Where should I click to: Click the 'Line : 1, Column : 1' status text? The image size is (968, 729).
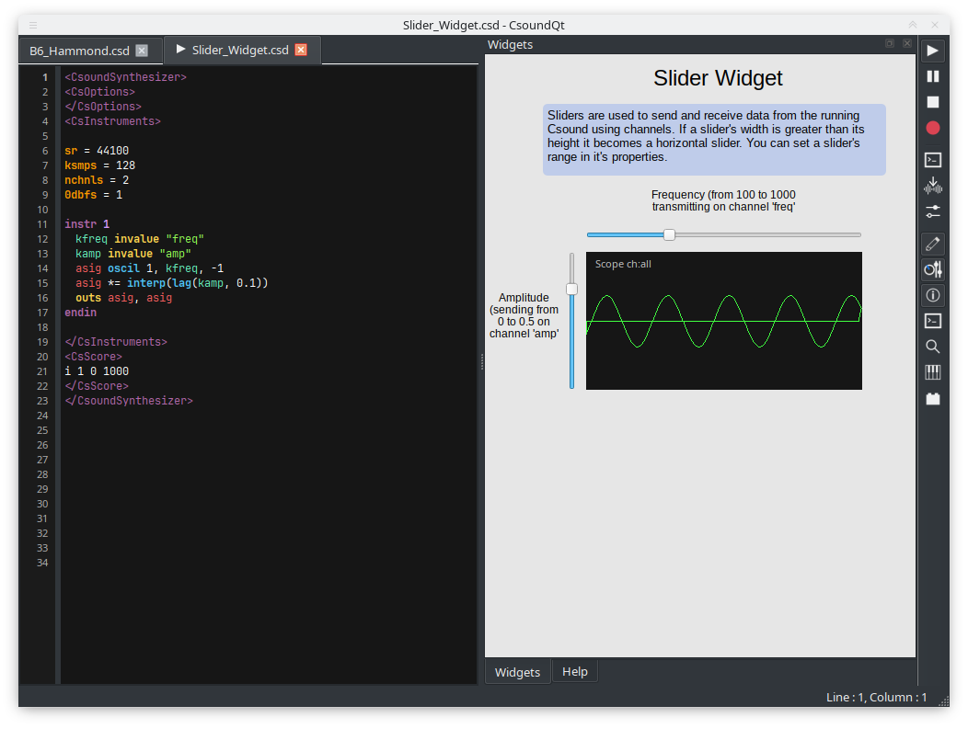coord(876,698)
